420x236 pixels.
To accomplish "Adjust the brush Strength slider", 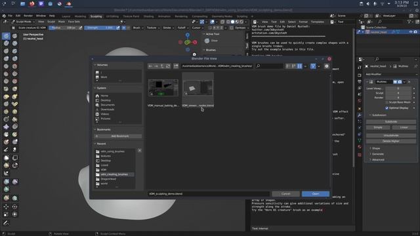I will point(100,28).
